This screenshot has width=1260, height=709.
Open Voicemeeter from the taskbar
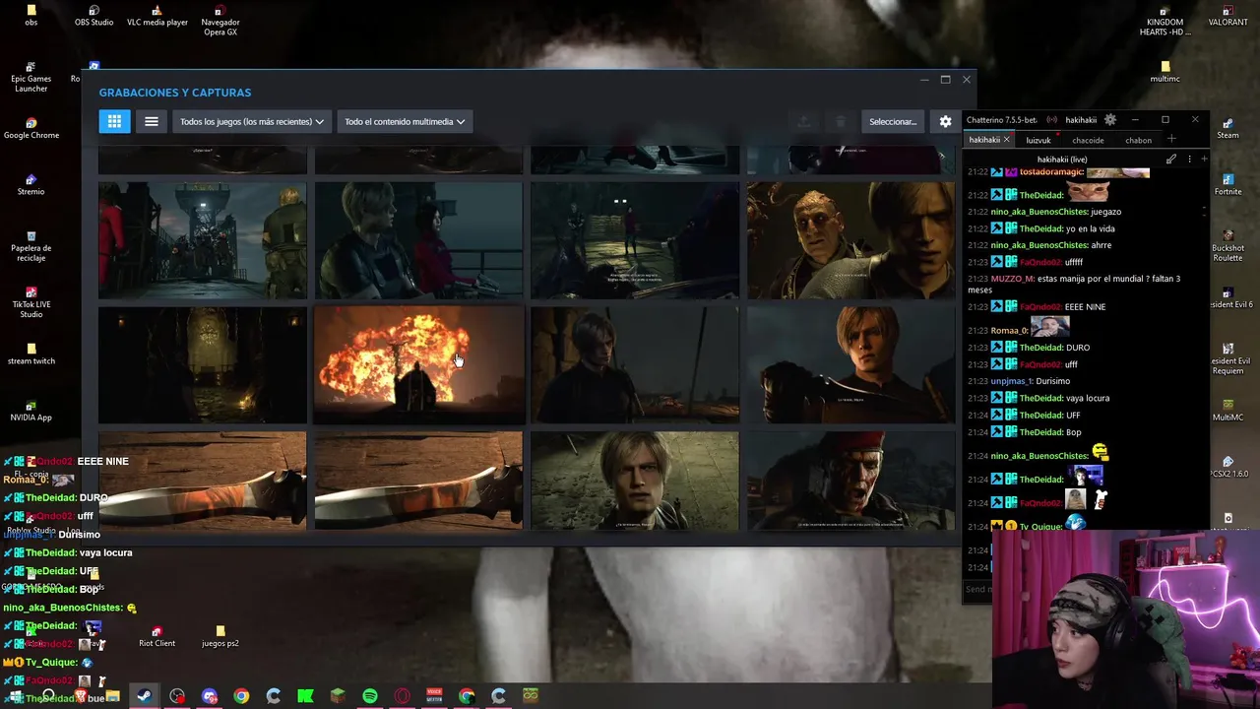pyautogui.click(x=434, y=695)
